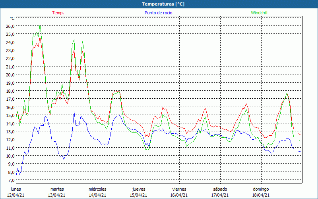Click the 16/04/21 date label
Image resolution: width=318 pixels, height=199 pixels.
pos(179,195)
